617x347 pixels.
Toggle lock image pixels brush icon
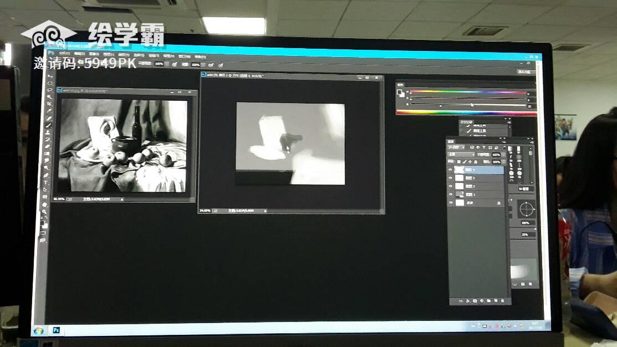tap(465, 162)
